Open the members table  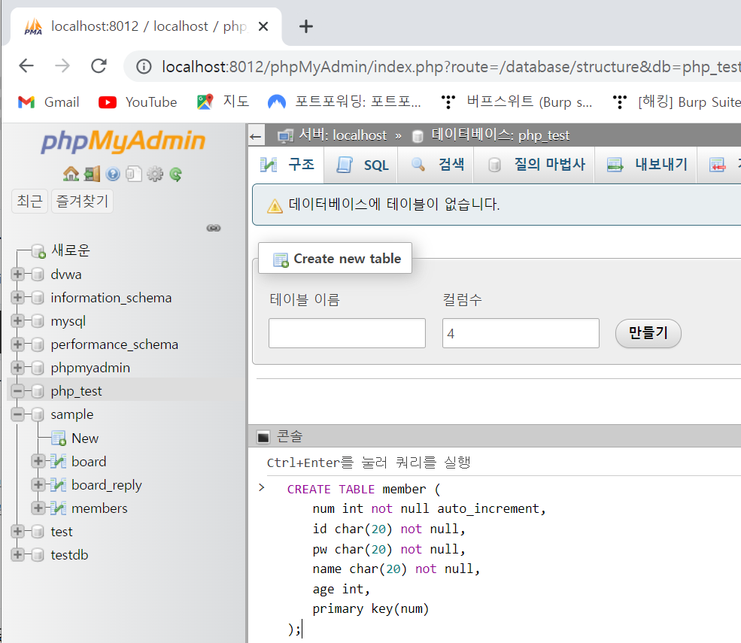[99, 508]
